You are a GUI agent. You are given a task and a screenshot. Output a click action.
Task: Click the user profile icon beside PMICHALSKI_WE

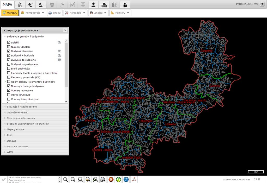click(262, 4)
